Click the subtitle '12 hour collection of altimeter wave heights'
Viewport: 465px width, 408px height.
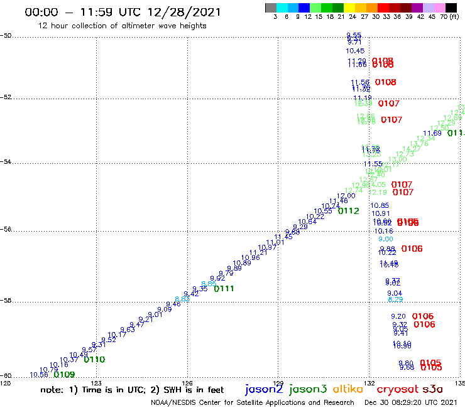tap(122, 26)
